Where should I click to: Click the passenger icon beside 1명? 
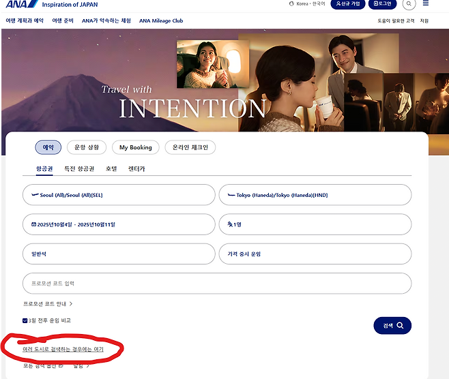[230, 224]
